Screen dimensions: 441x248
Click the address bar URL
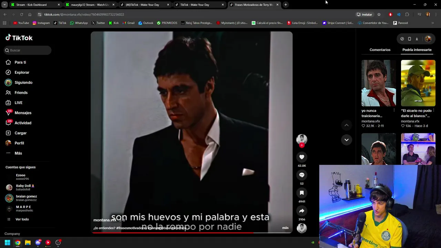[x=84, y=14]
